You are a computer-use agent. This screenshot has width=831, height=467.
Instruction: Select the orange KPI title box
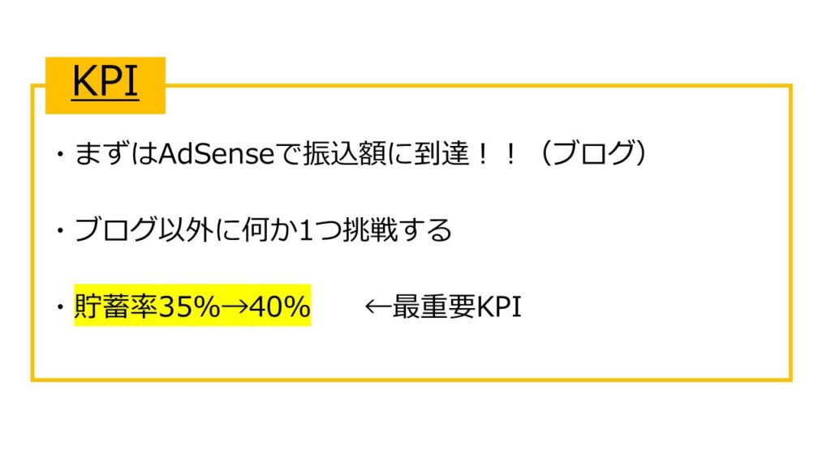click(105, 86)
